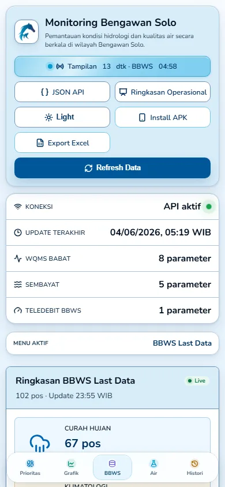225x487 pixels.
Task: Click the curly braces icon on JSON API
Action: [x=44, y=92]
